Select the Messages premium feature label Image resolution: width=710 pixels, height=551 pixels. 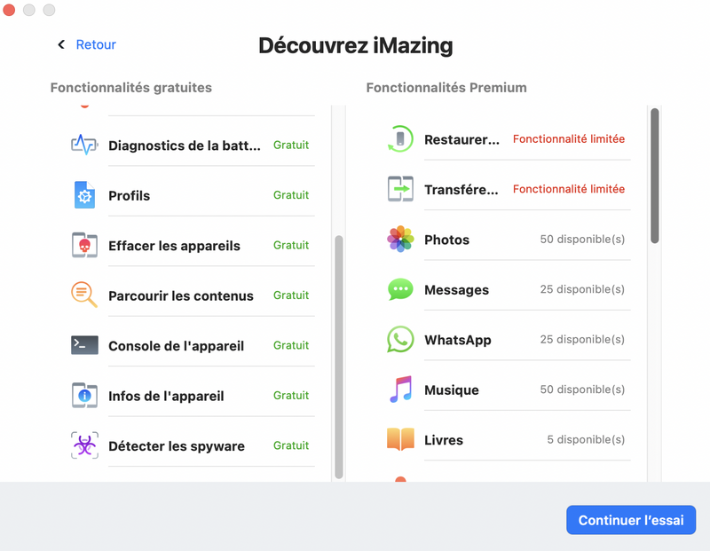[456, 290]
